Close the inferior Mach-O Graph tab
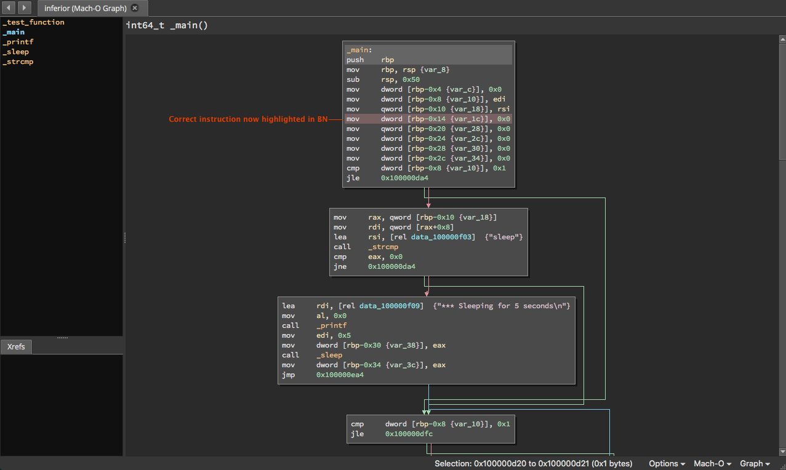 pos(135,8)
